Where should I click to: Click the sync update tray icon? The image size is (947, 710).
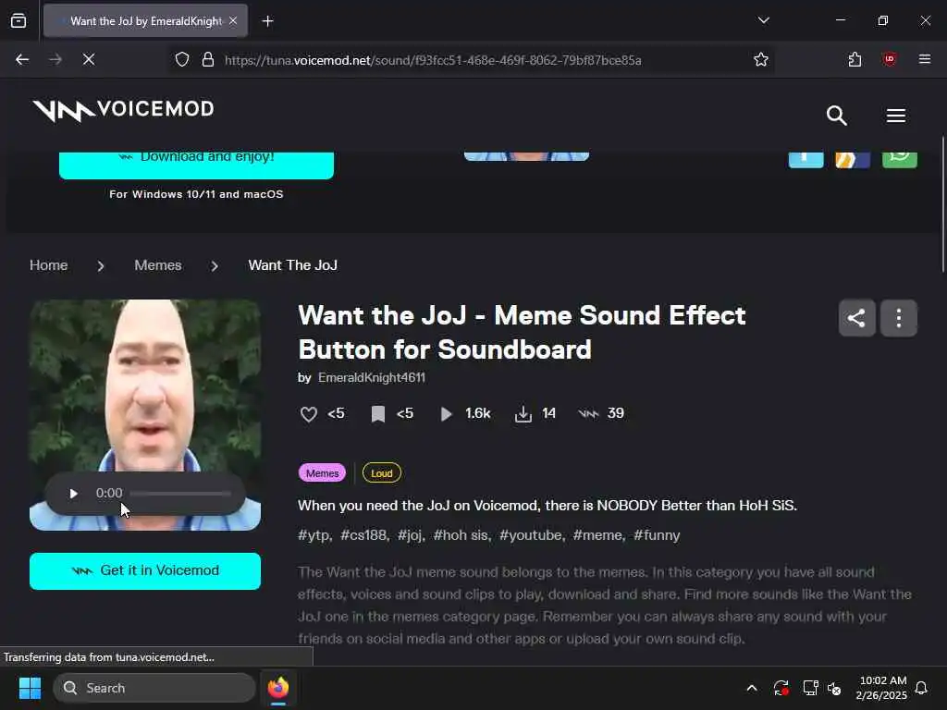(x=781, y=688)
